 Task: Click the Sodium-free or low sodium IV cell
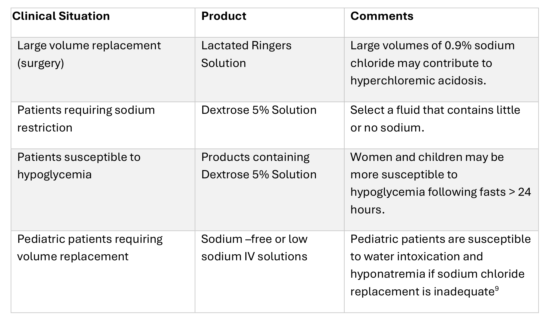click(254, 247)
